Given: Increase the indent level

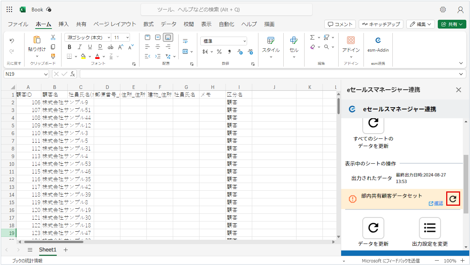Looking at the screenshot, I should 158,56.
